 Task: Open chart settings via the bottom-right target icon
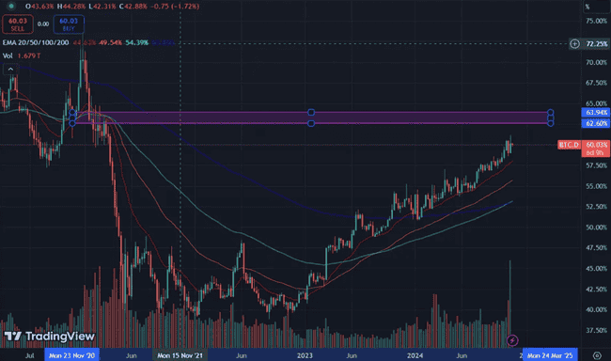click(x=597, y=355)
